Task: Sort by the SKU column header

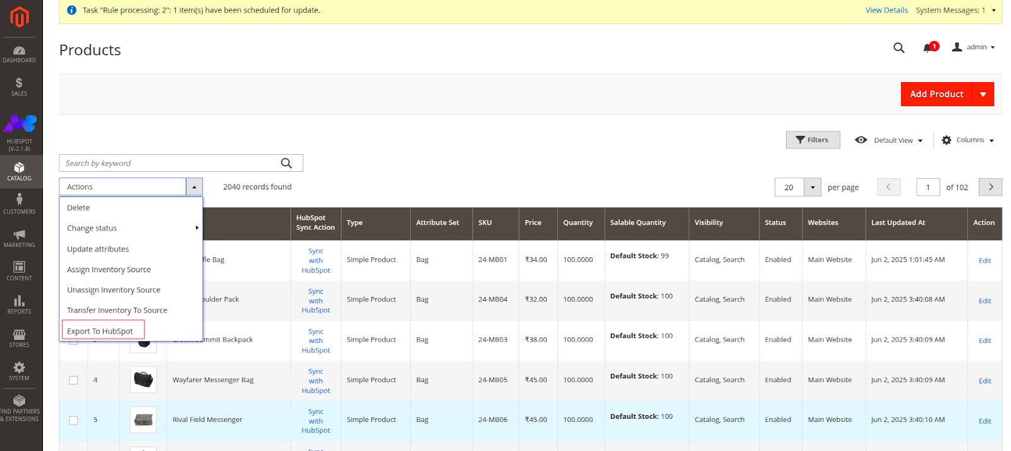Action: pos(496,223)
